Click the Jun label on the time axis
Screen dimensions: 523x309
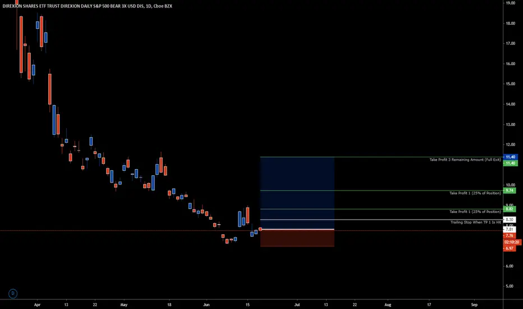(x=206, y=305)
